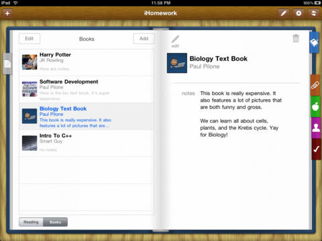Delete book with trash can icon
The width and height of the screenshot is (322, 241).
click(296, 38)
